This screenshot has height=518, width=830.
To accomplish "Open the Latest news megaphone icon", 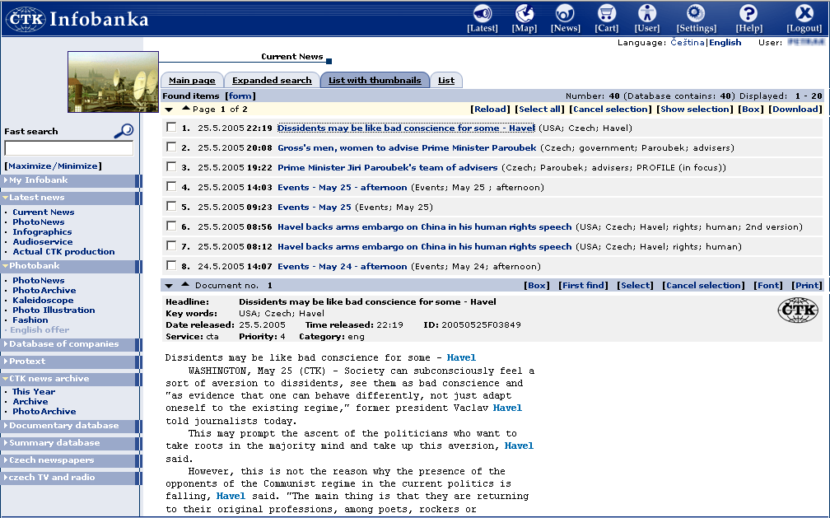I will click(x=482, y=14).
